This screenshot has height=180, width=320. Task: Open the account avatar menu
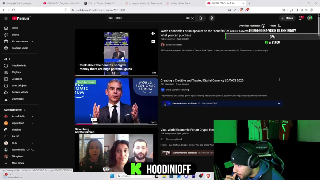tap(310, 18)
